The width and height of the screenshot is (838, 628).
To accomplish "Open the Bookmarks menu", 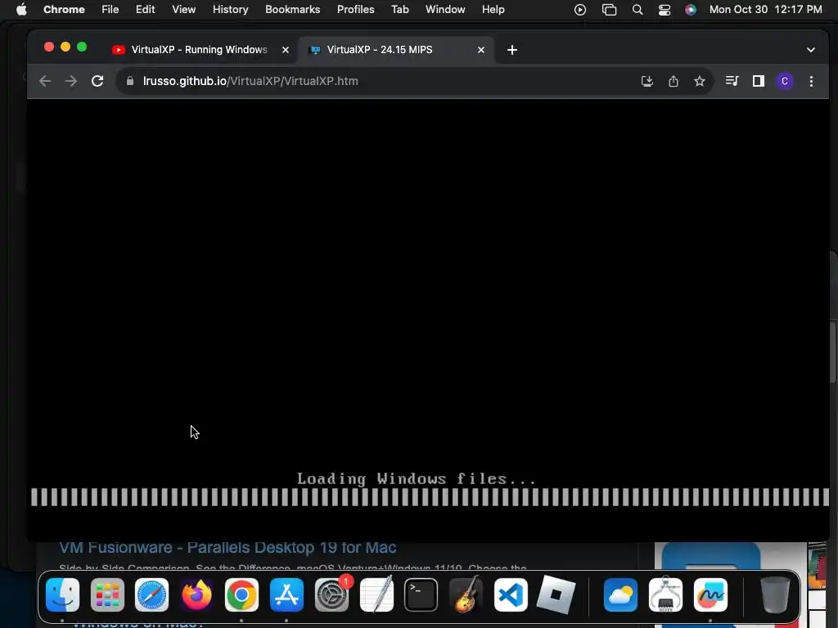I will pyautogui.click(x=292, y=10).
